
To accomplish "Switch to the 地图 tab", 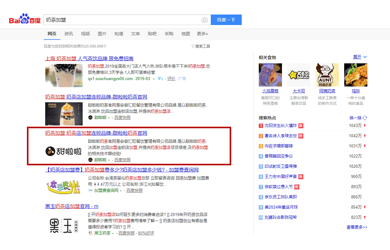I will [x=186, y=34].
